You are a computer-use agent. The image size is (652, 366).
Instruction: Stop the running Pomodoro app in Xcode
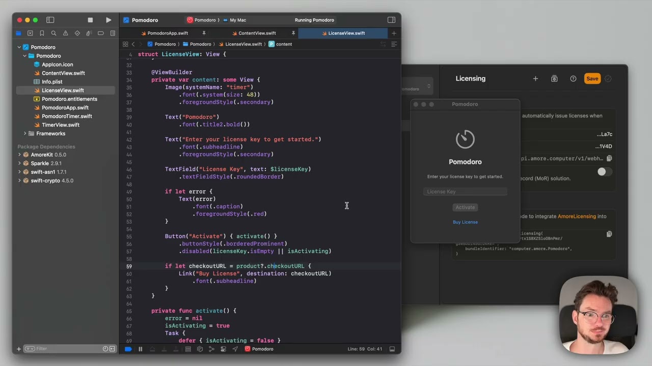(90, 20)
